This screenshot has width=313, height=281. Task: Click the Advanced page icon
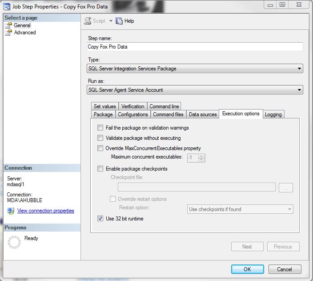coord(8,33)
